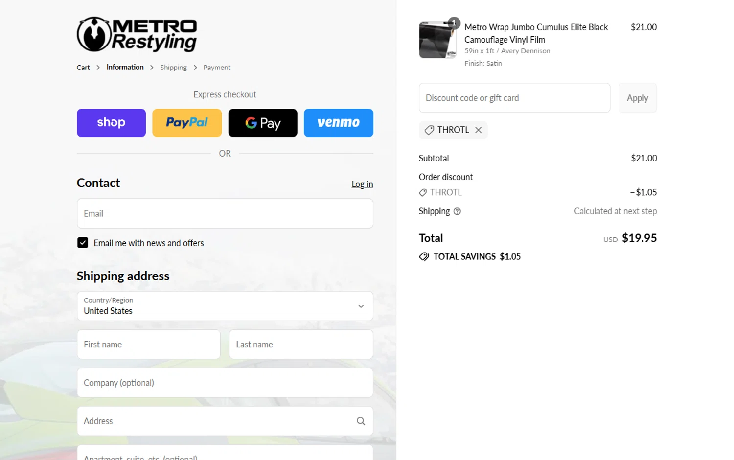Click the quantity badge on product thumbnail
The height and width of the screenshot is (460, 734).
coord(454,23)
